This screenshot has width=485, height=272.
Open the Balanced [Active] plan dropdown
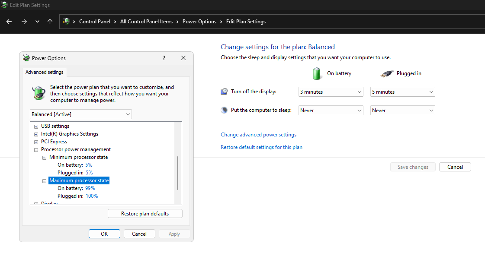[81, 114]
